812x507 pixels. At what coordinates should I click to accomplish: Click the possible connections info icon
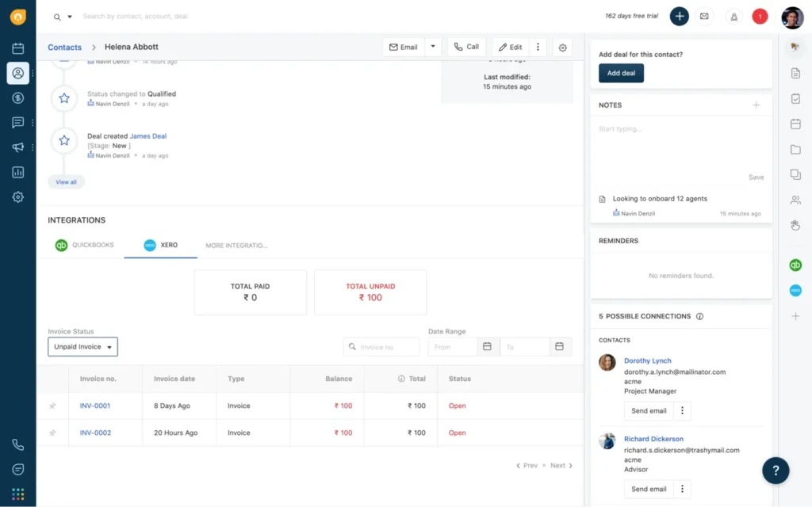click(x=699, y=316)
